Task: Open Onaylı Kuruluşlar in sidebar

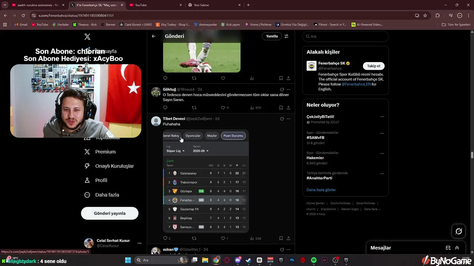Action: (109, 166)
